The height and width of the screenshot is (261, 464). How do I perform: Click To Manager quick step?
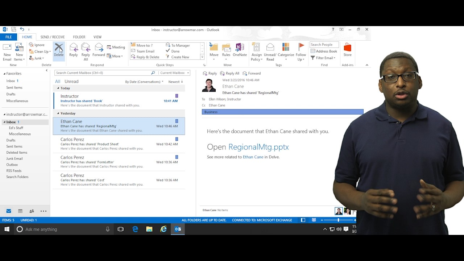[178, 45]
